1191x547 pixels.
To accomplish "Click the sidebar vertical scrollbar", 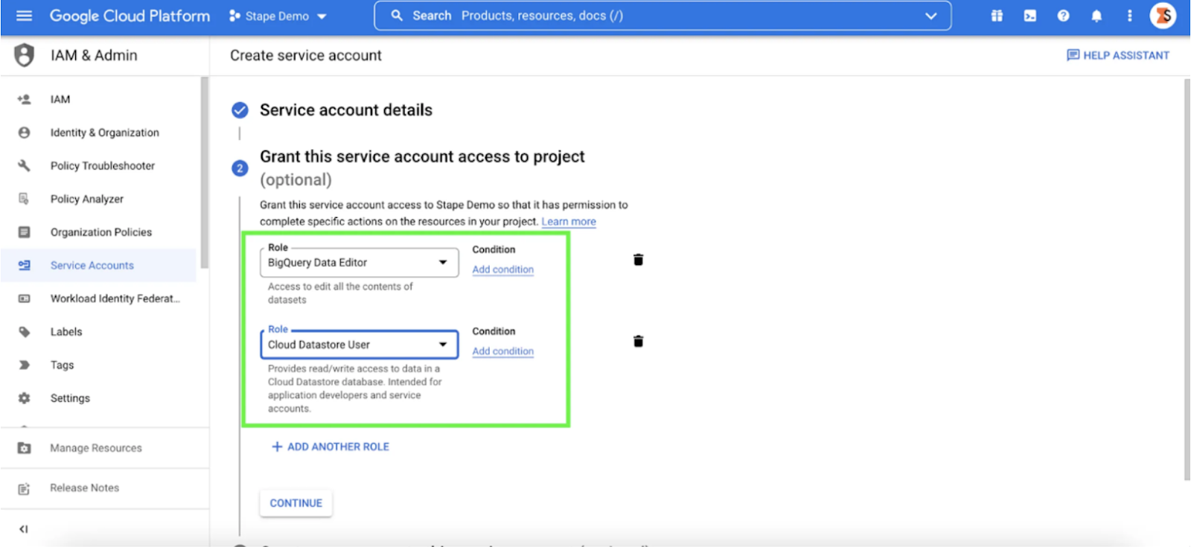I will (205, 173).
